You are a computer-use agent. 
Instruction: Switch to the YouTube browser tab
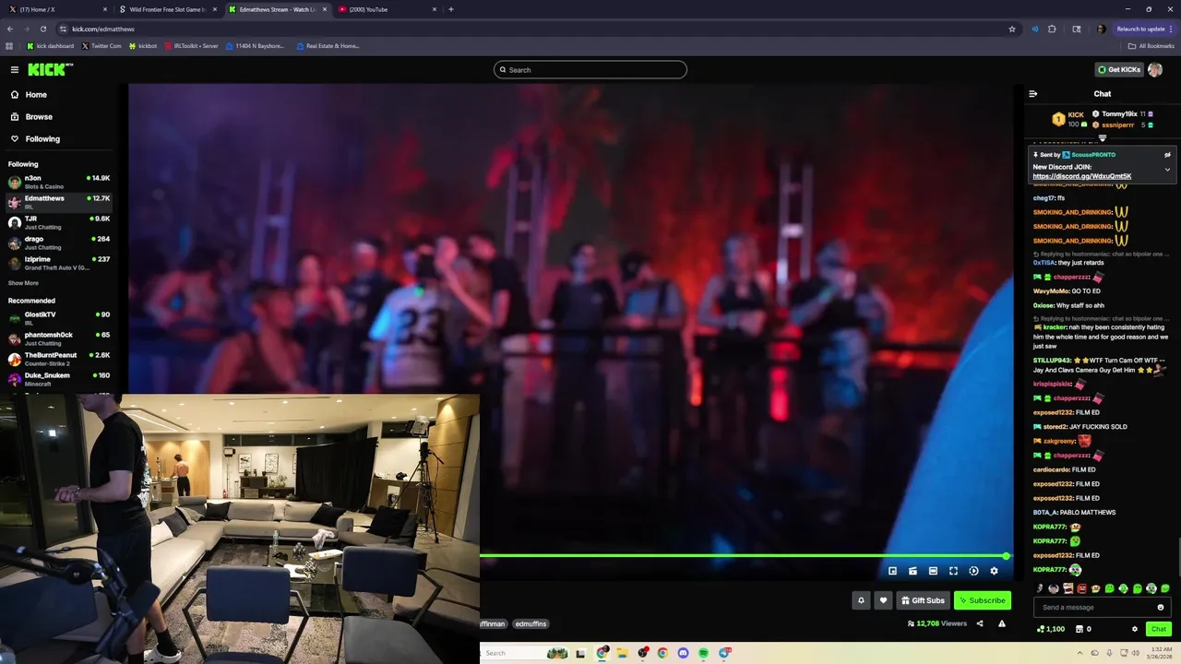(x=388, y=9)
